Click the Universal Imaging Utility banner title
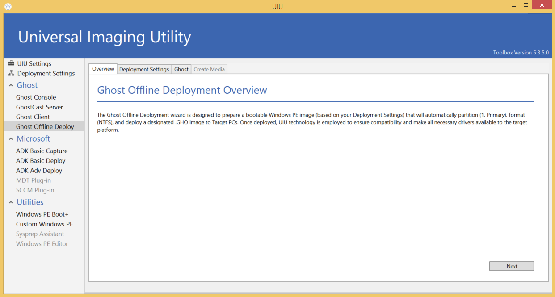The width and height of the screenshot is (555, 297). [105, 37]
